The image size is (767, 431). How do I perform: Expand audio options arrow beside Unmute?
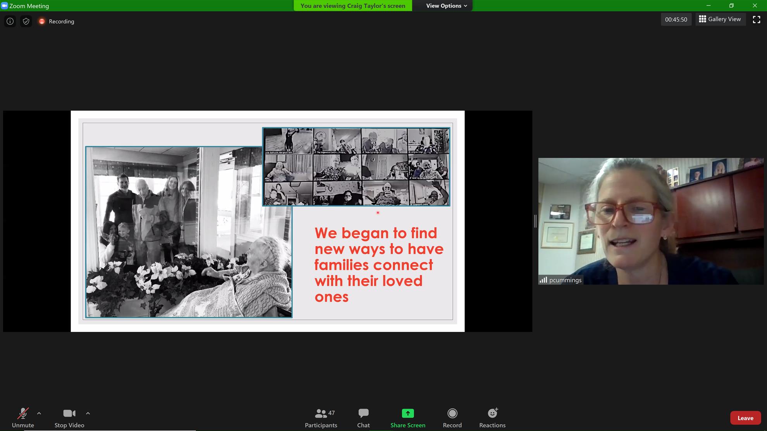(x=39, y=413)
